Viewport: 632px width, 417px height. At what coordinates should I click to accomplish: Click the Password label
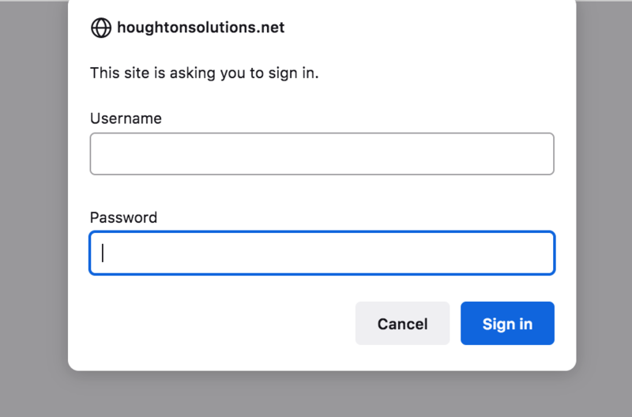click(123, 217)
